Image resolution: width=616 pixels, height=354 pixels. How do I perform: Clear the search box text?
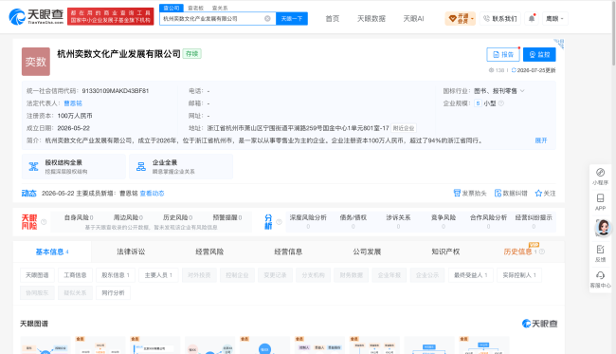click(x=267, y=18)
